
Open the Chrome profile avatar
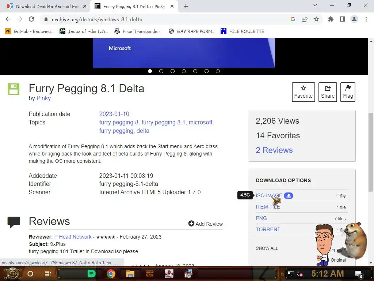354,19
